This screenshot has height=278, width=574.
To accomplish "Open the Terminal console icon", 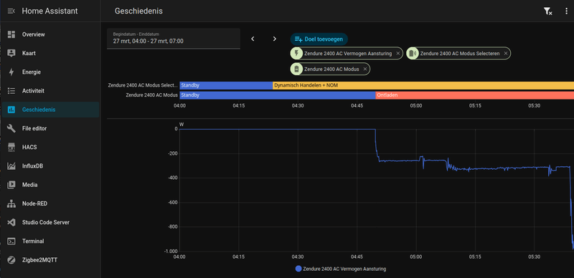I will 11,241.
